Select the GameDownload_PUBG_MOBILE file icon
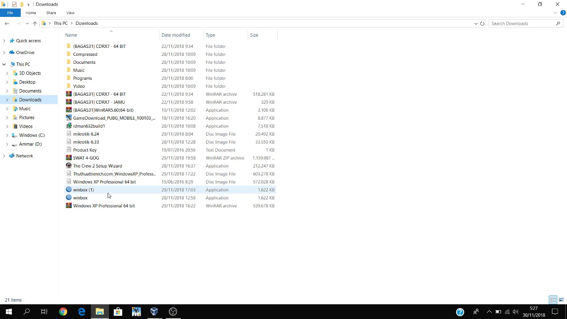The image size is (567, 319). tap(69, 118)
